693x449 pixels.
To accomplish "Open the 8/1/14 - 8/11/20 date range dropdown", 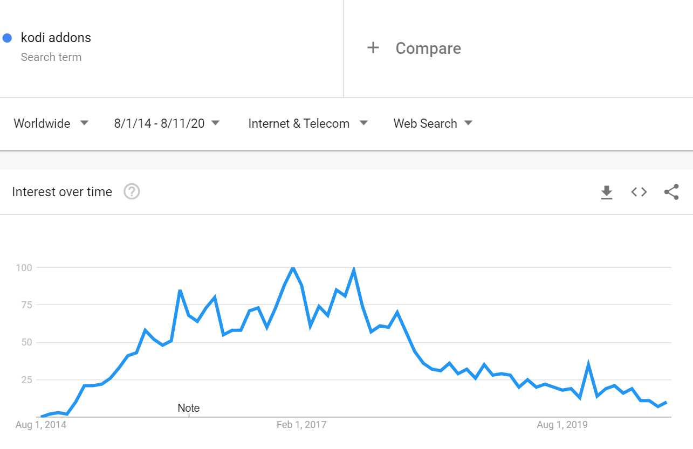I will (167, 123).
